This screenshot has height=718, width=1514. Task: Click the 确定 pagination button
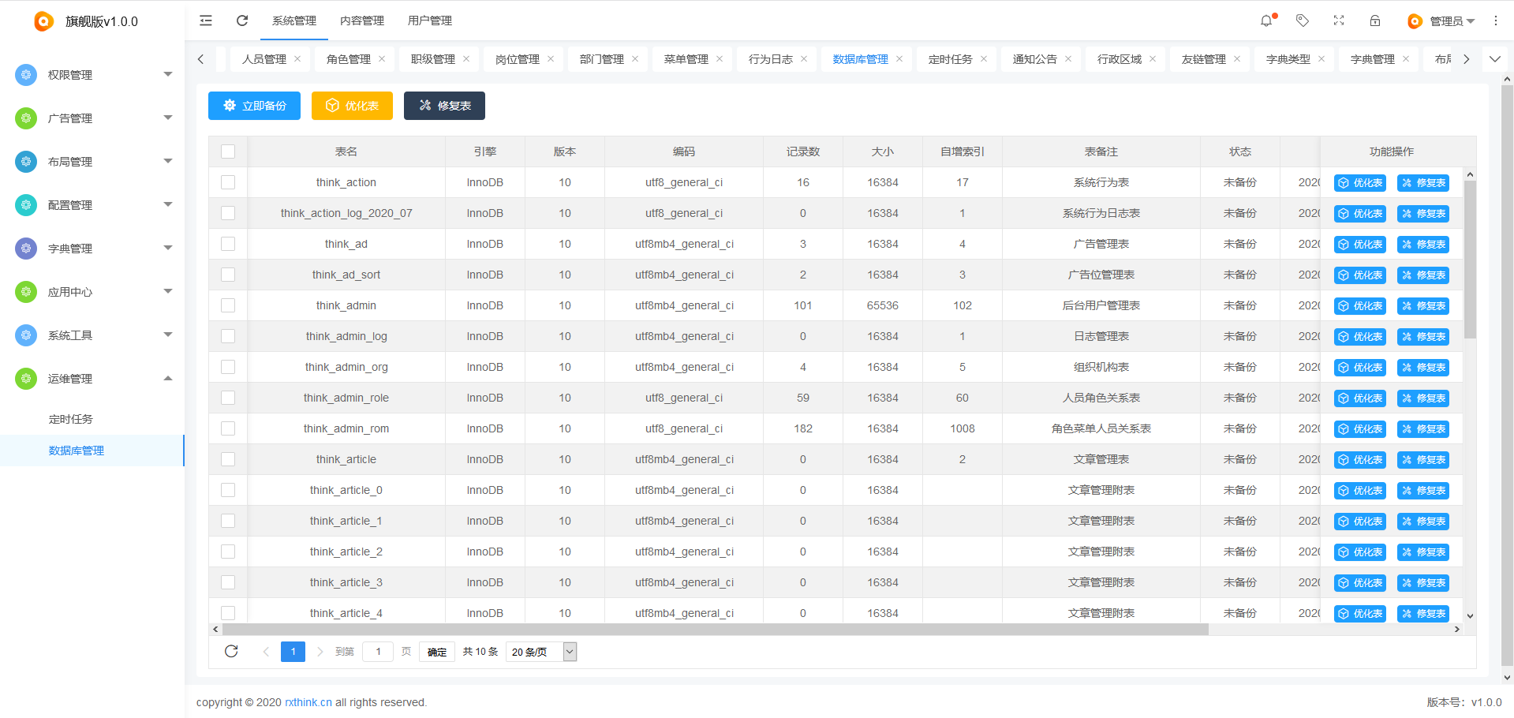[x=437, y=652]
